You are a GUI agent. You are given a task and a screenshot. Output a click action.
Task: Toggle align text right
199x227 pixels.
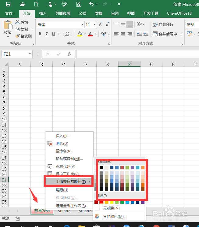(x=130, y=34)
